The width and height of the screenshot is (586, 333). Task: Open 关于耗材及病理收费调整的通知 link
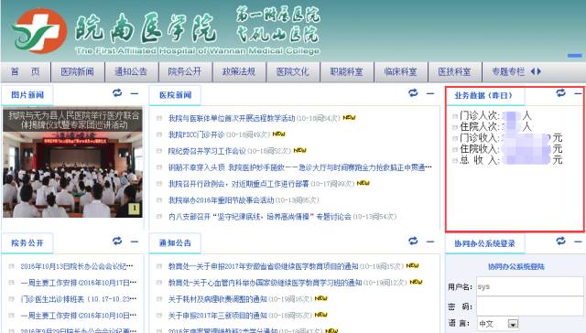(218, 298)
